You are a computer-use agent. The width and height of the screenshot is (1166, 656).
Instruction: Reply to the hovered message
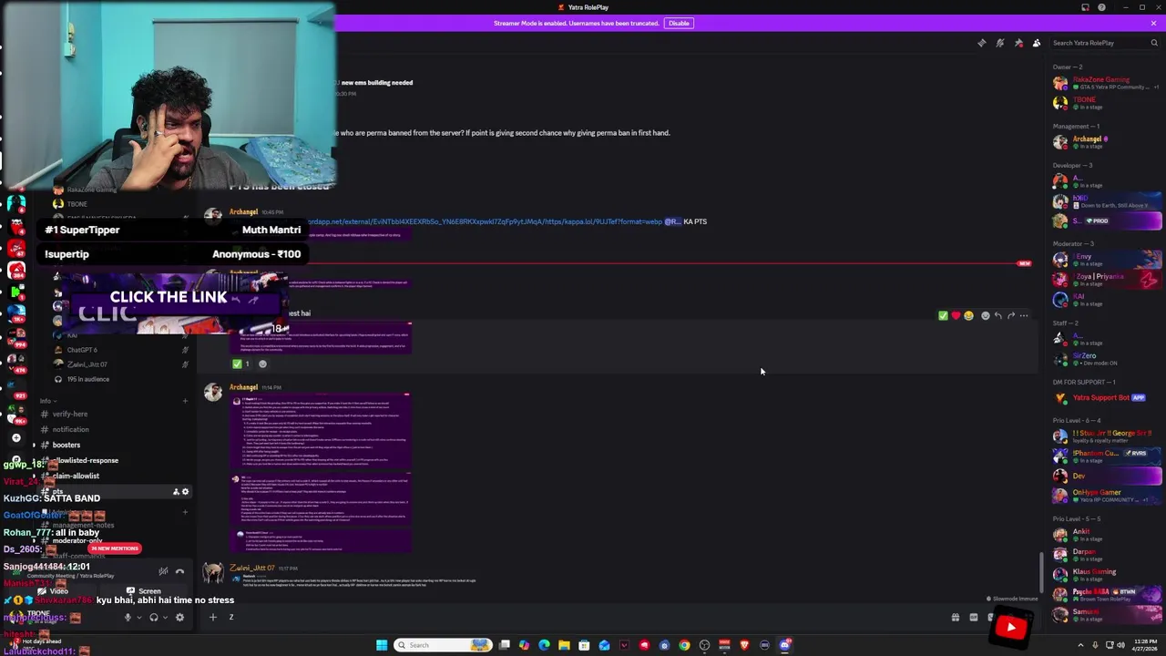point(998,316)
